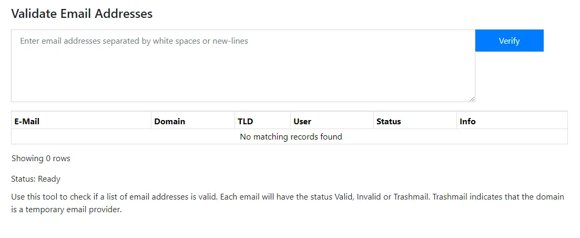Click the 'No matching records found' row
Image resolution: width=580 pixels, height=238 pixels.
290,137
